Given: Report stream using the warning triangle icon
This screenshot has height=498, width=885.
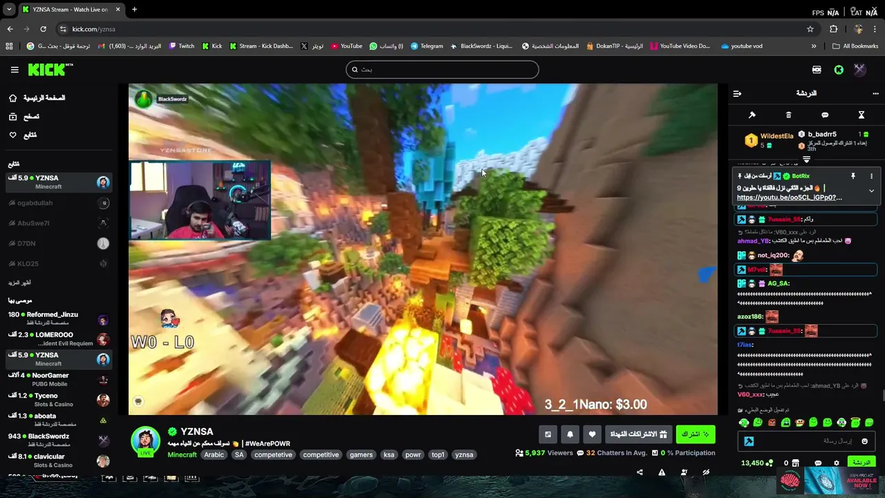Looking at the screenshot, I should point(662,472).
